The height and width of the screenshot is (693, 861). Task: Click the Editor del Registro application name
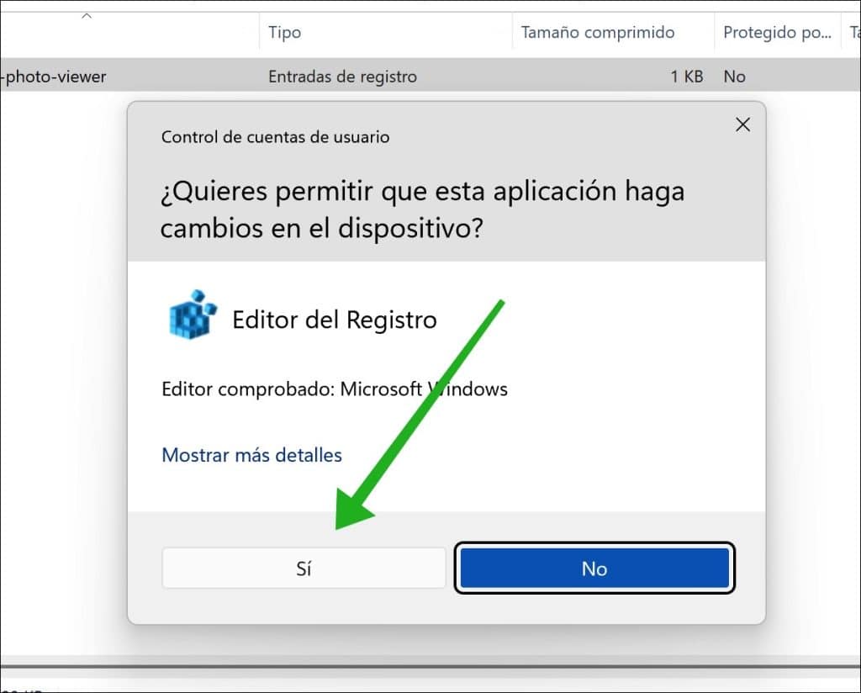pos(335,320)
